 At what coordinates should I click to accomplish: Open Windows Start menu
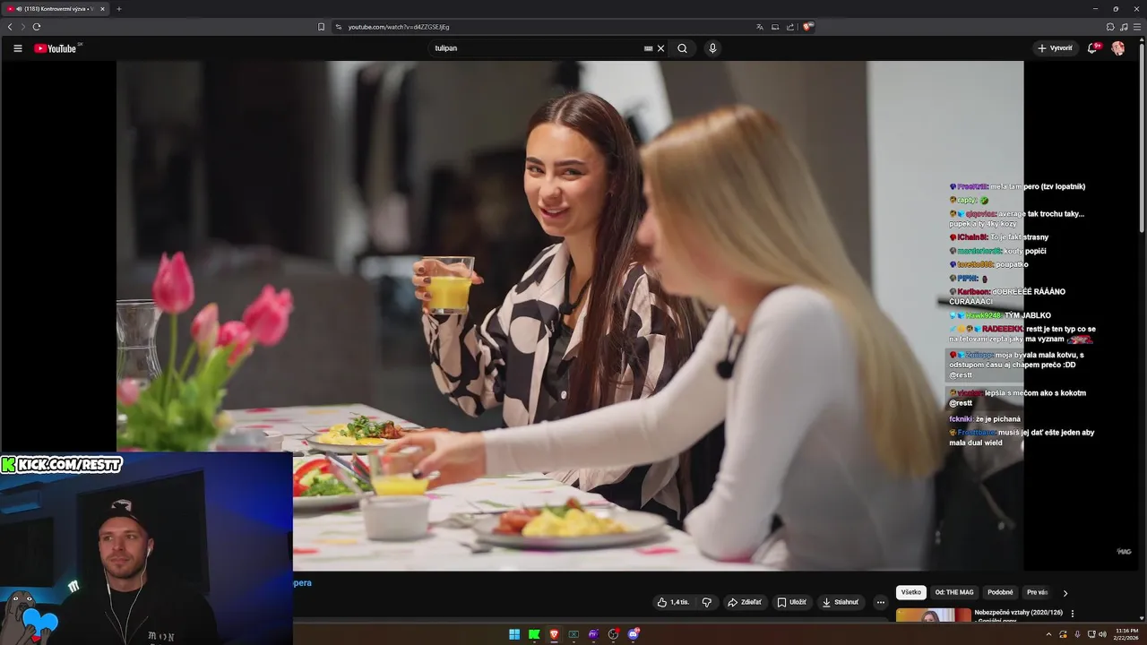coord(514,634)
